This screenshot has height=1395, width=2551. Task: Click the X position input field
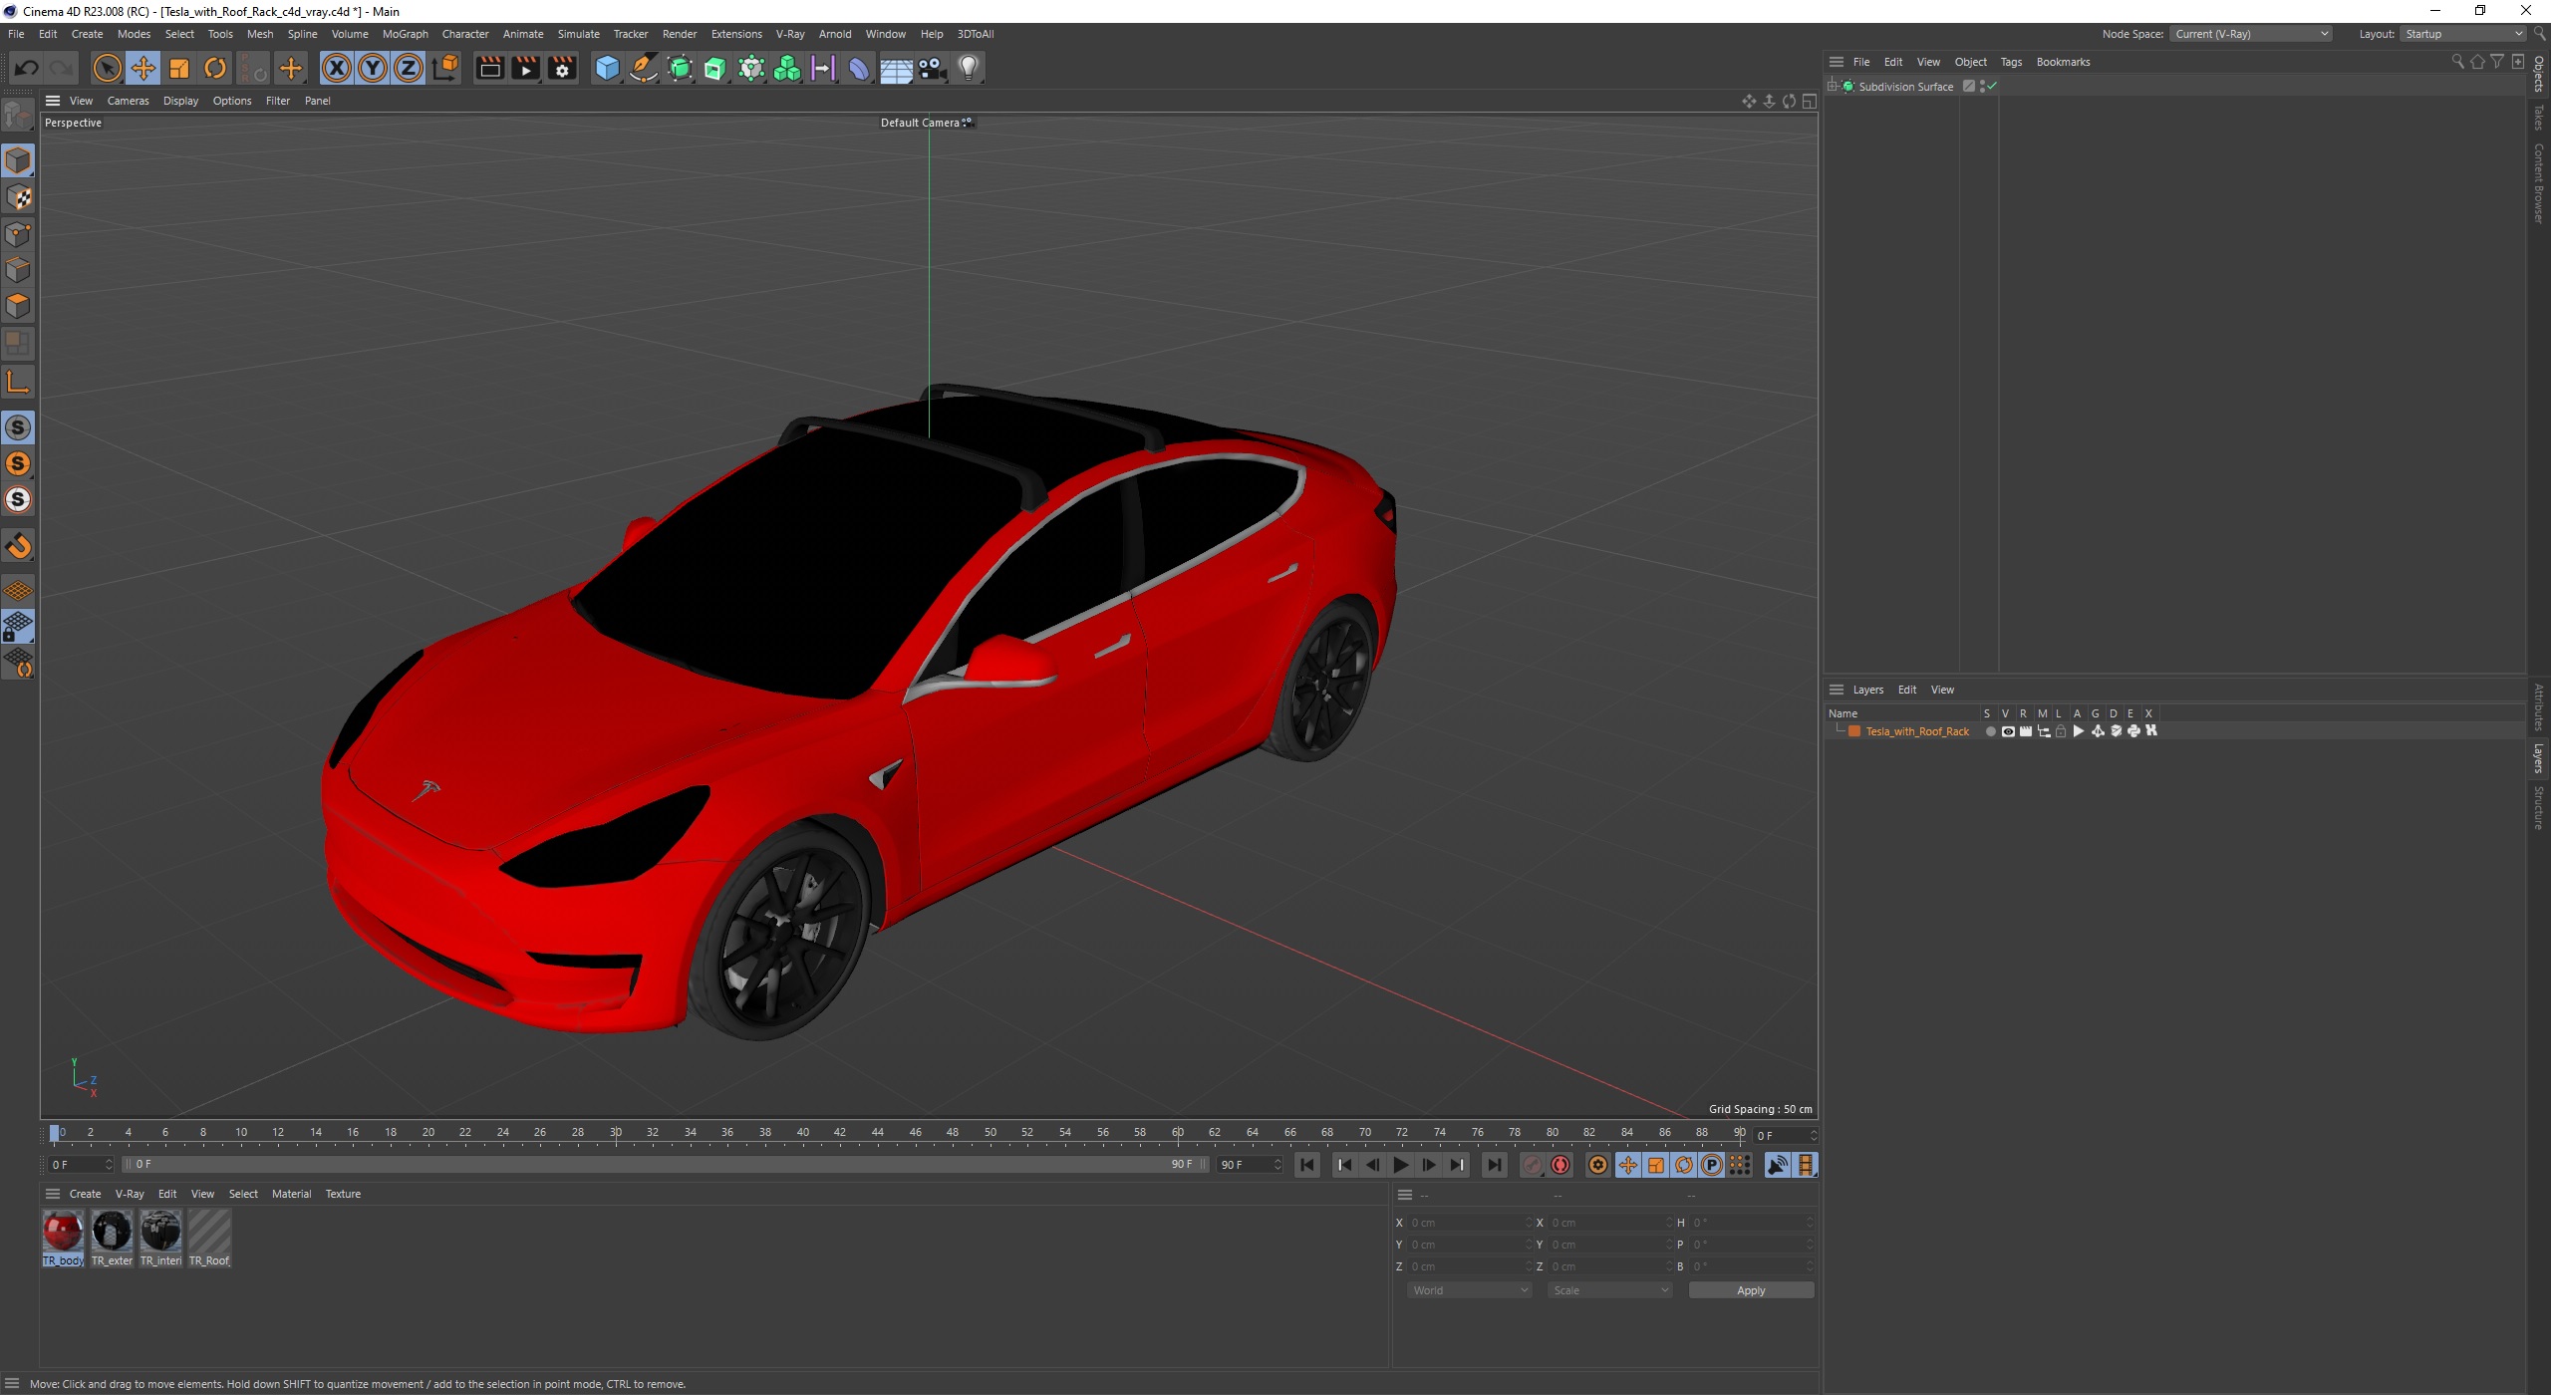(x=1469, y=1223)
